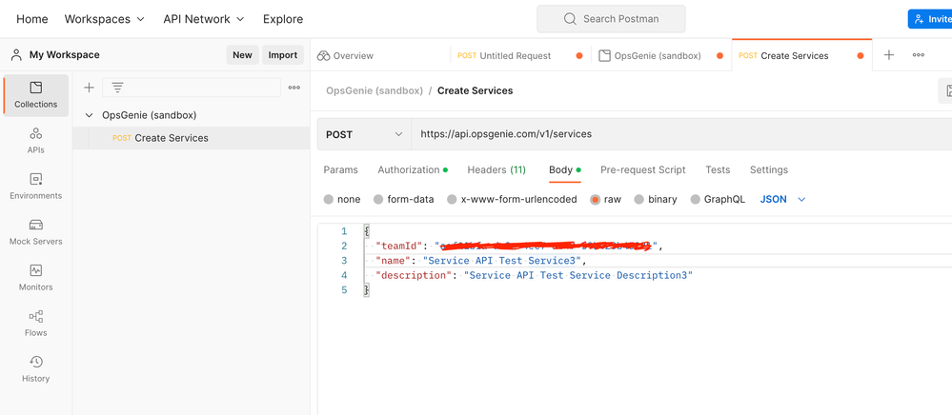
Task: Click the save icon beside the request title
Action: coord(948,91)
